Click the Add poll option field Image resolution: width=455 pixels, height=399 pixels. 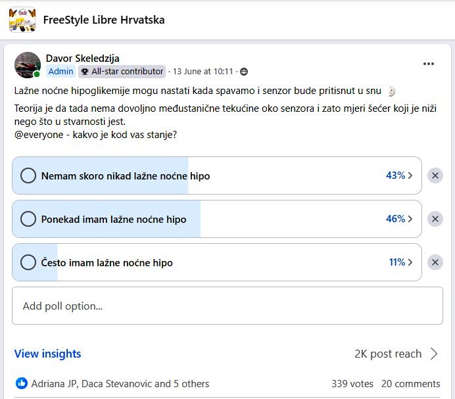coord(228,306)
